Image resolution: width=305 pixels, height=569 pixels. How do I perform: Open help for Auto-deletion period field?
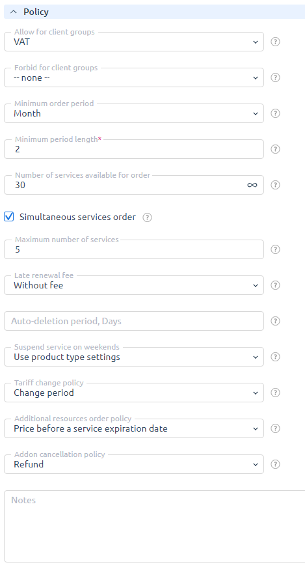point(275,321)
